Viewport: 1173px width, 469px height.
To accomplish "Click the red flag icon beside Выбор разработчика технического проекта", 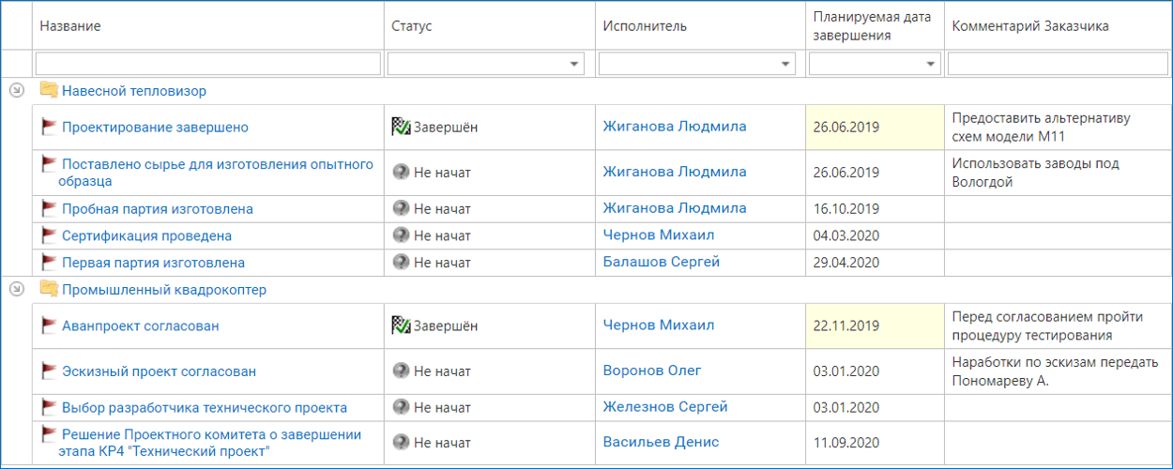I will click(x=49, y=407).
